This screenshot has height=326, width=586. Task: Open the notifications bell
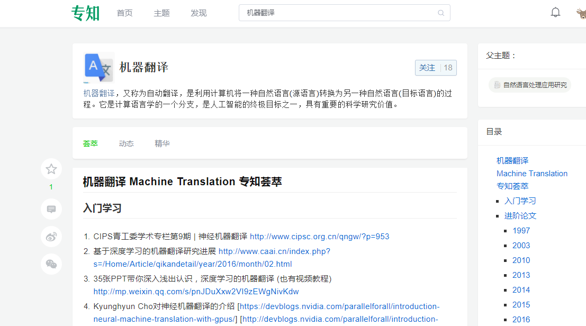click(555, 11)
